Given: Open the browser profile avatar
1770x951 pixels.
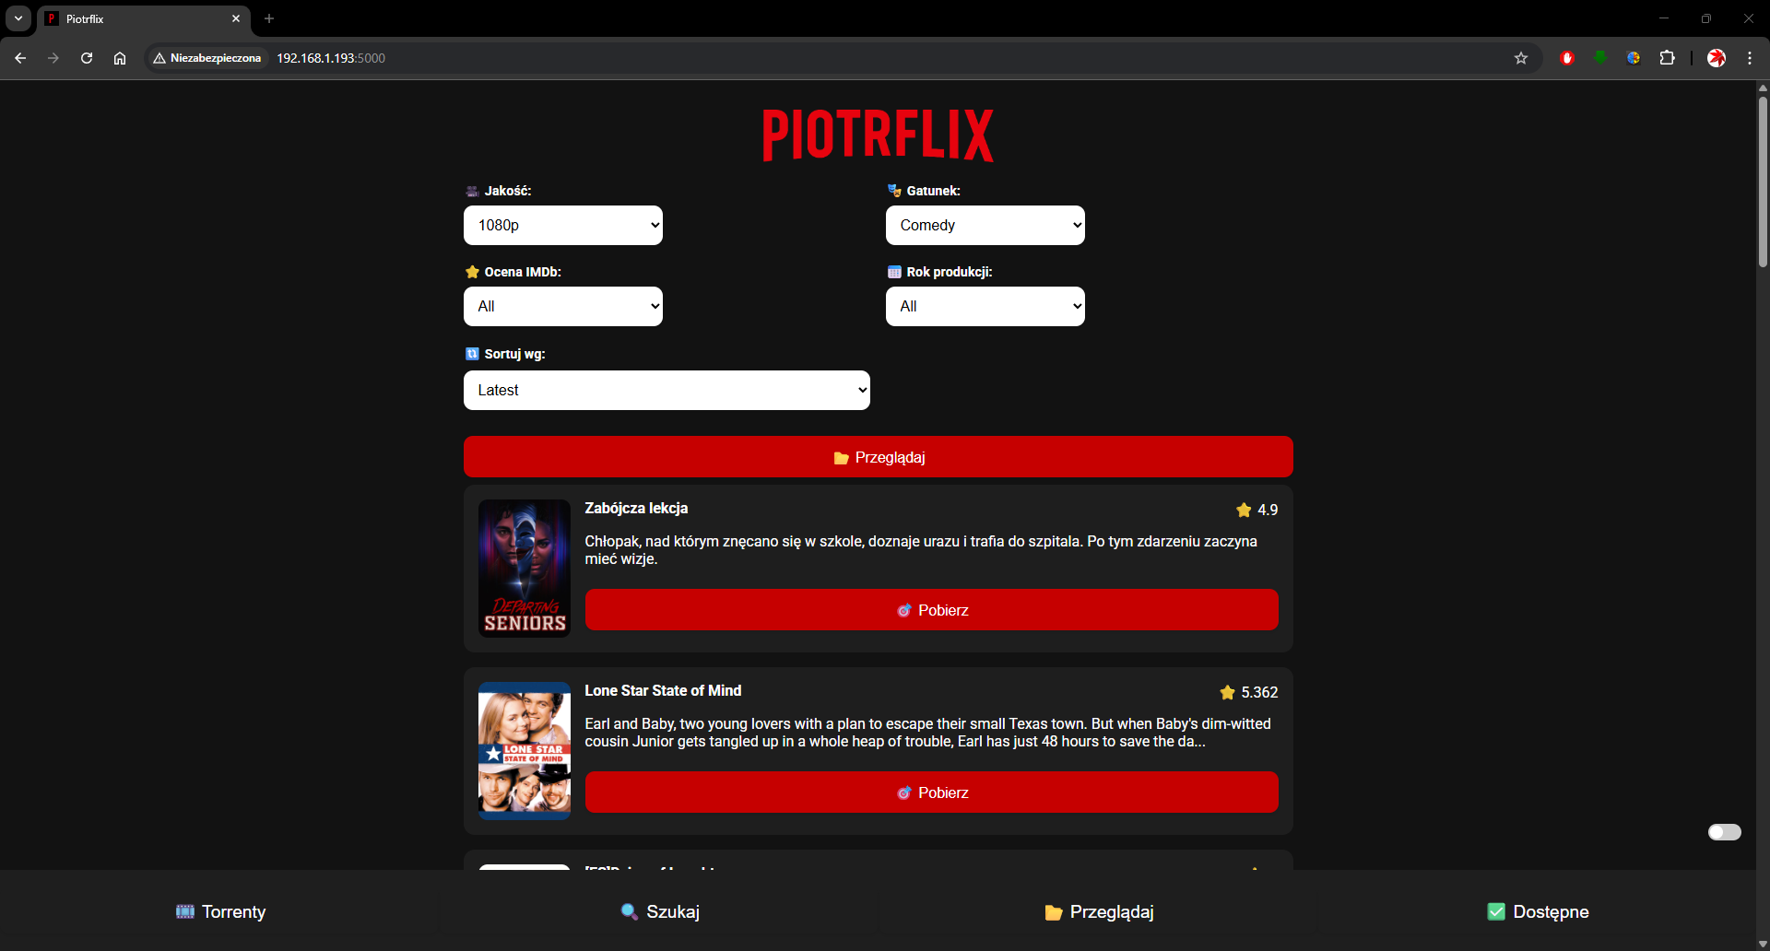Looking at the screenshot, I should 1717,58.
